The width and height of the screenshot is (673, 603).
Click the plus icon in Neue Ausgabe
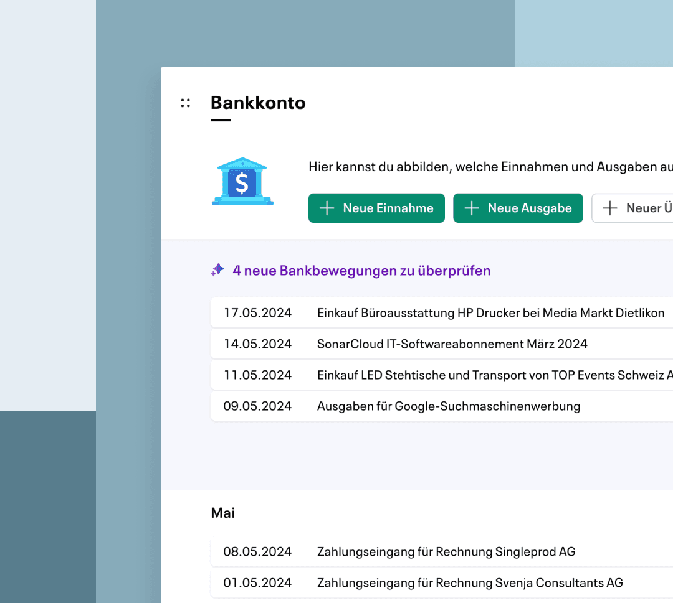[x=472, y=208]
